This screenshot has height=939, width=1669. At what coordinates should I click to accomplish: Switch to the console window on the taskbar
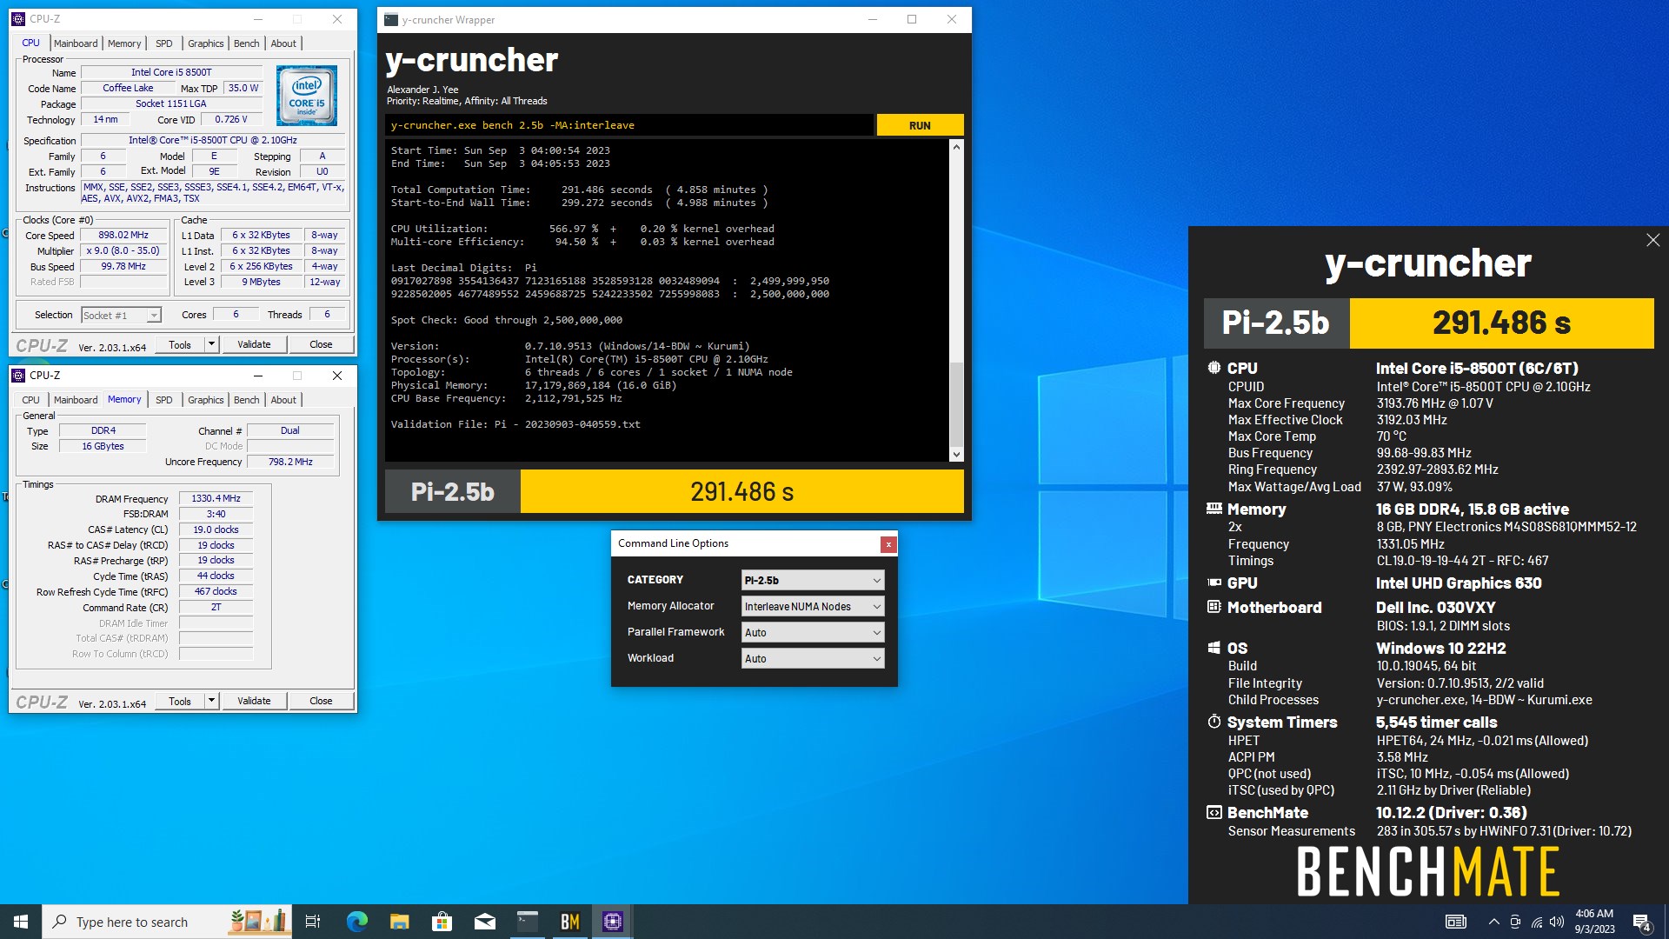[x=528, y=922]
